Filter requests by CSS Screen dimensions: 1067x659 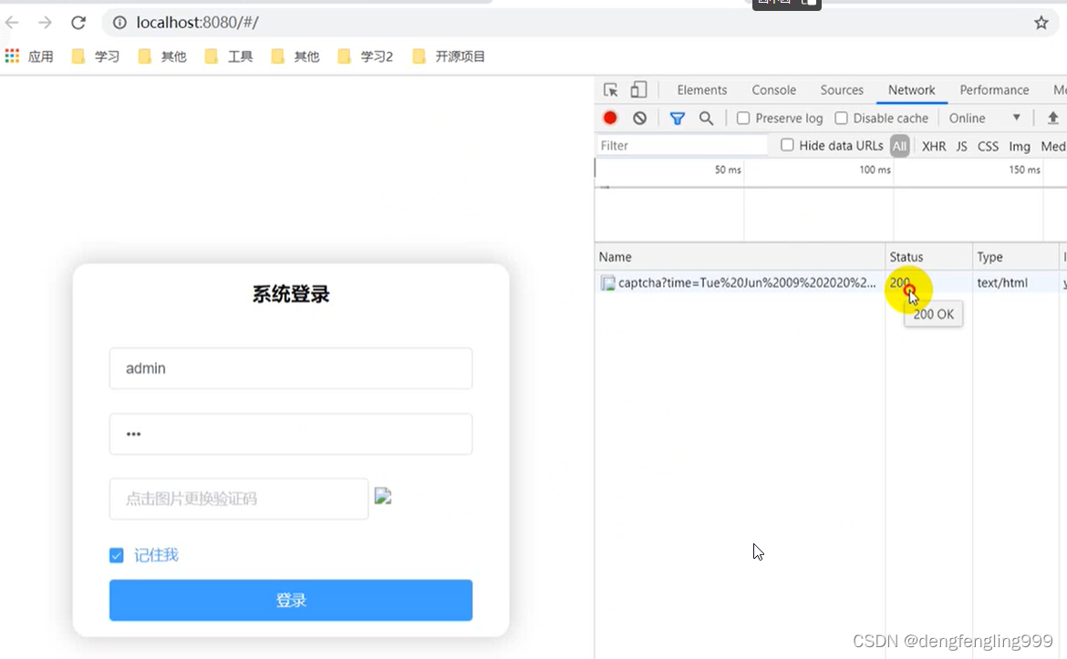pyautogui.click(x=988, y=146)
